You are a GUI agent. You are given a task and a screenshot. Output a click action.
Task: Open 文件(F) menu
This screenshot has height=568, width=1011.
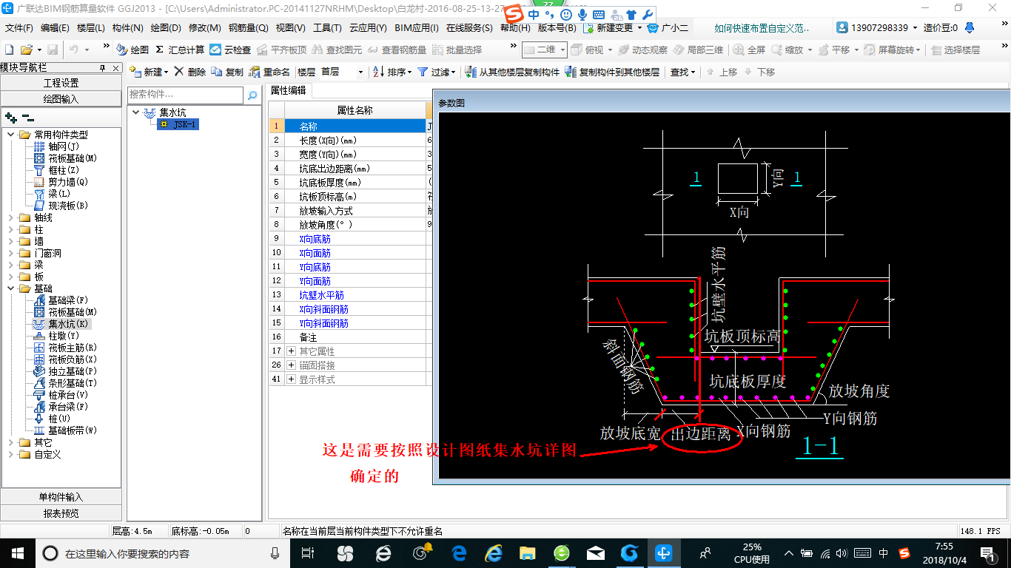pyautogui.click(x=19, y=28)
